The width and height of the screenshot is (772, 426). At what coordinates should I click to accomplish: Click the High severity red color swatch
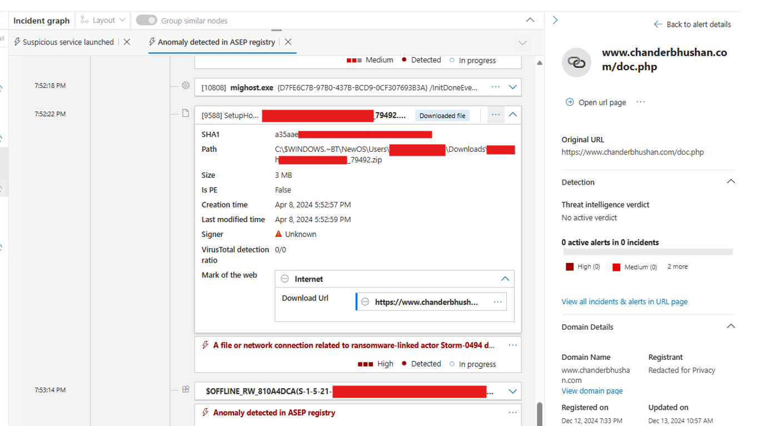pyautogui.click(x=570, y=267)
